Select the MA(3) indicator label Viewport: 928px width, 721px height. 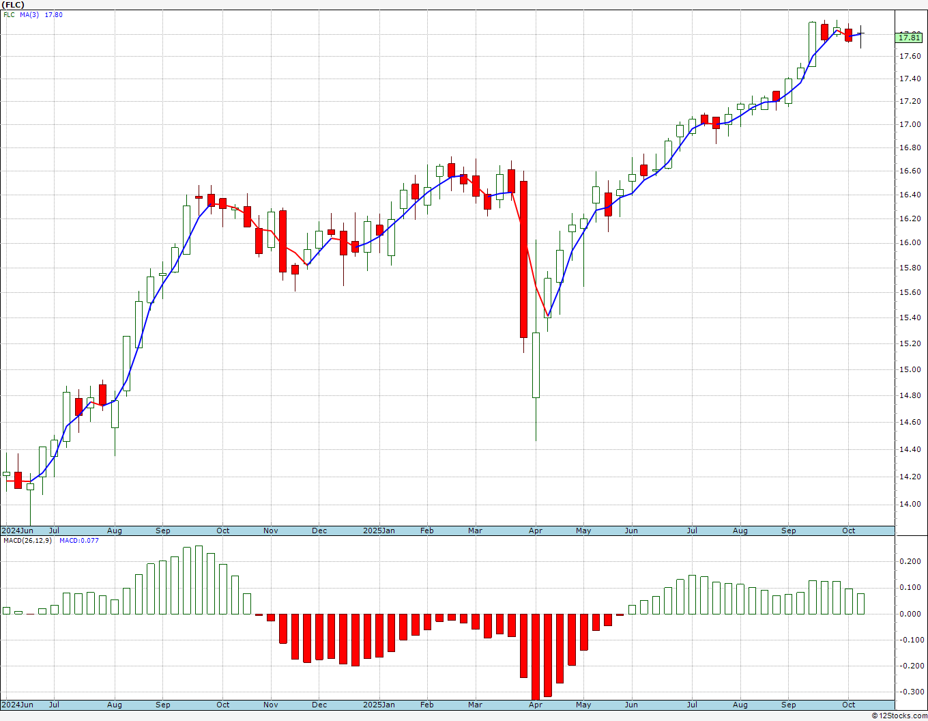point(30,14)
